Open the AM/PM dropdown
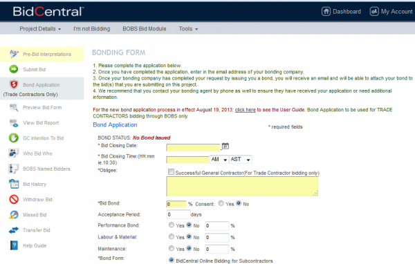Screen dimensions: 415x264 point(219,159)
